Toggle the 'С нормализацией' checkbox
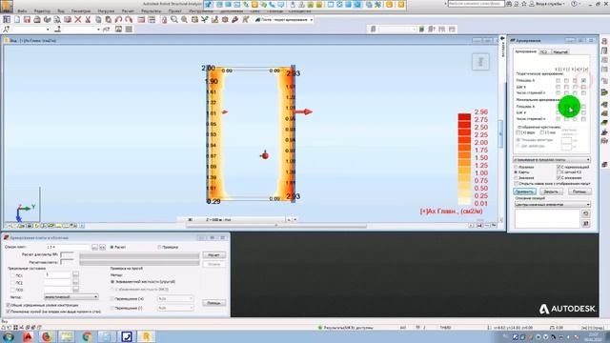This screenshot has height=343, width=610. pos(559,167)
